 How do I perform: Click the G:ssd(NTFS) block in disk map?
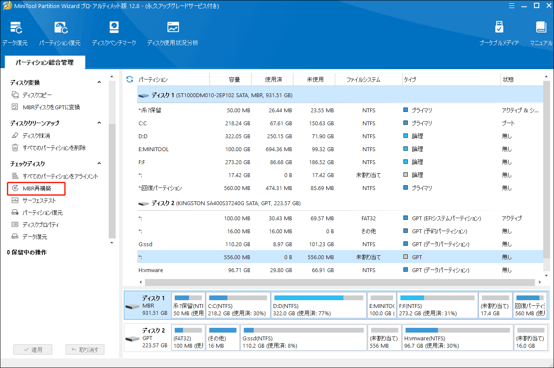click(304, 337)
